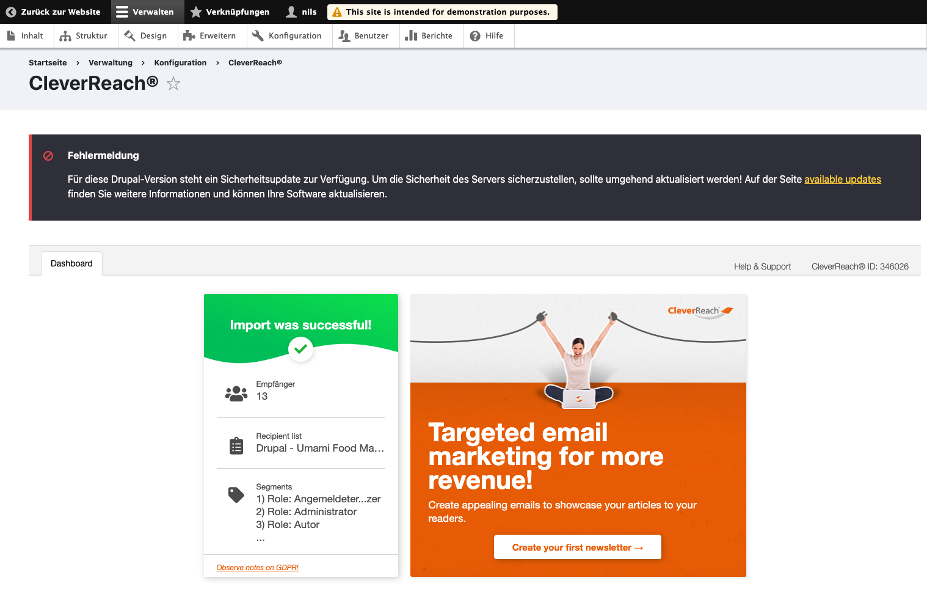Toggle the Verwalten toolbar tray

pyautogui.click(x=148, y=12)
